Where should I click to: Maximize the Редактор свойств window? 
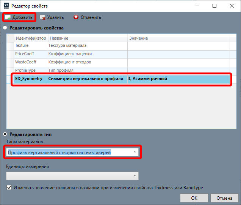(214, 6)
